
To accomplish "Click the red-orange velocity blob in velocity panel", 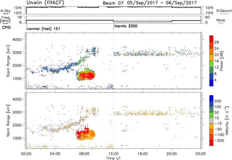I will tap(86, 134).
